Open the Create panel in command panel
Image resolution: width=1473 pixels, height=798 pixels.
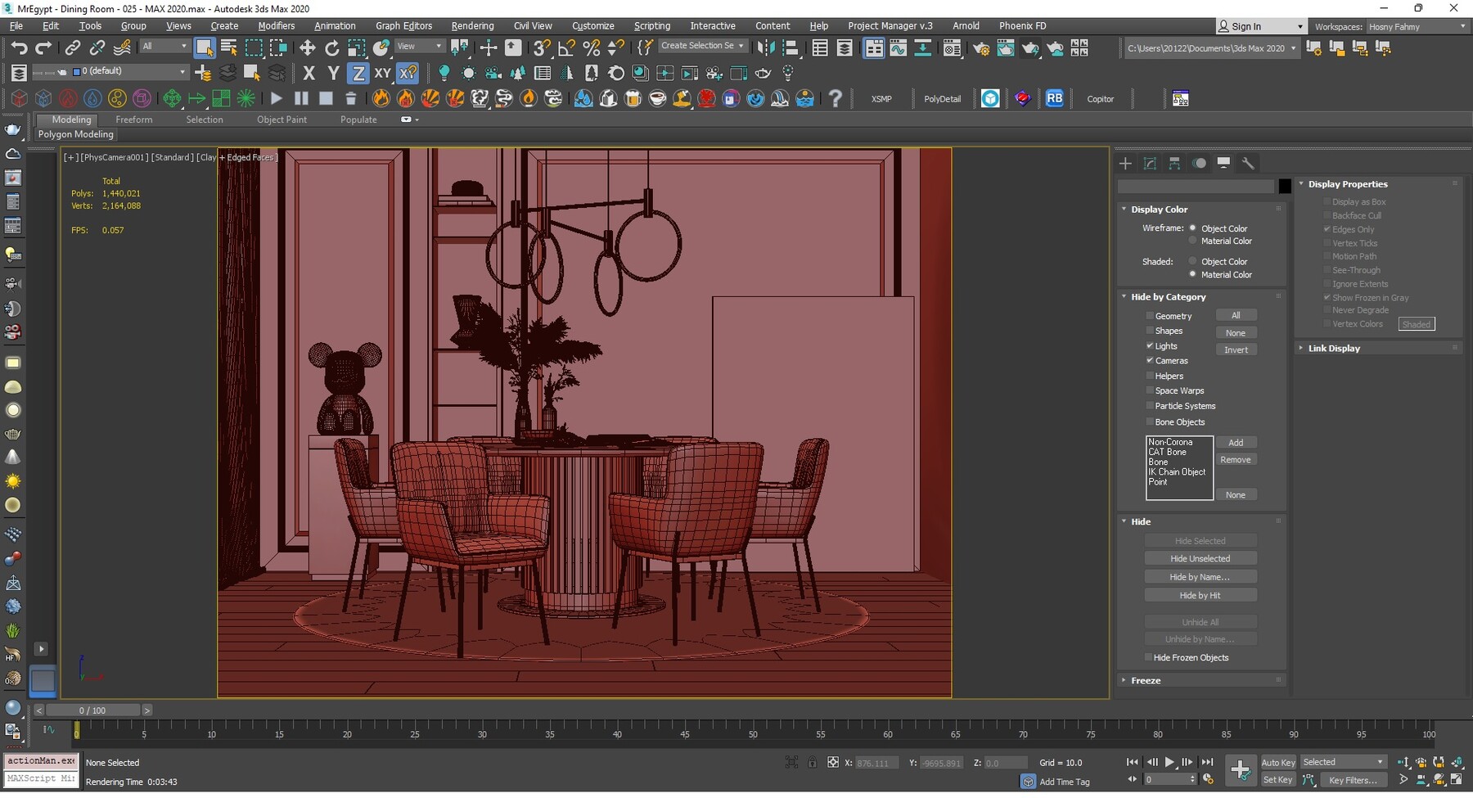click(x=1125, y=163)
